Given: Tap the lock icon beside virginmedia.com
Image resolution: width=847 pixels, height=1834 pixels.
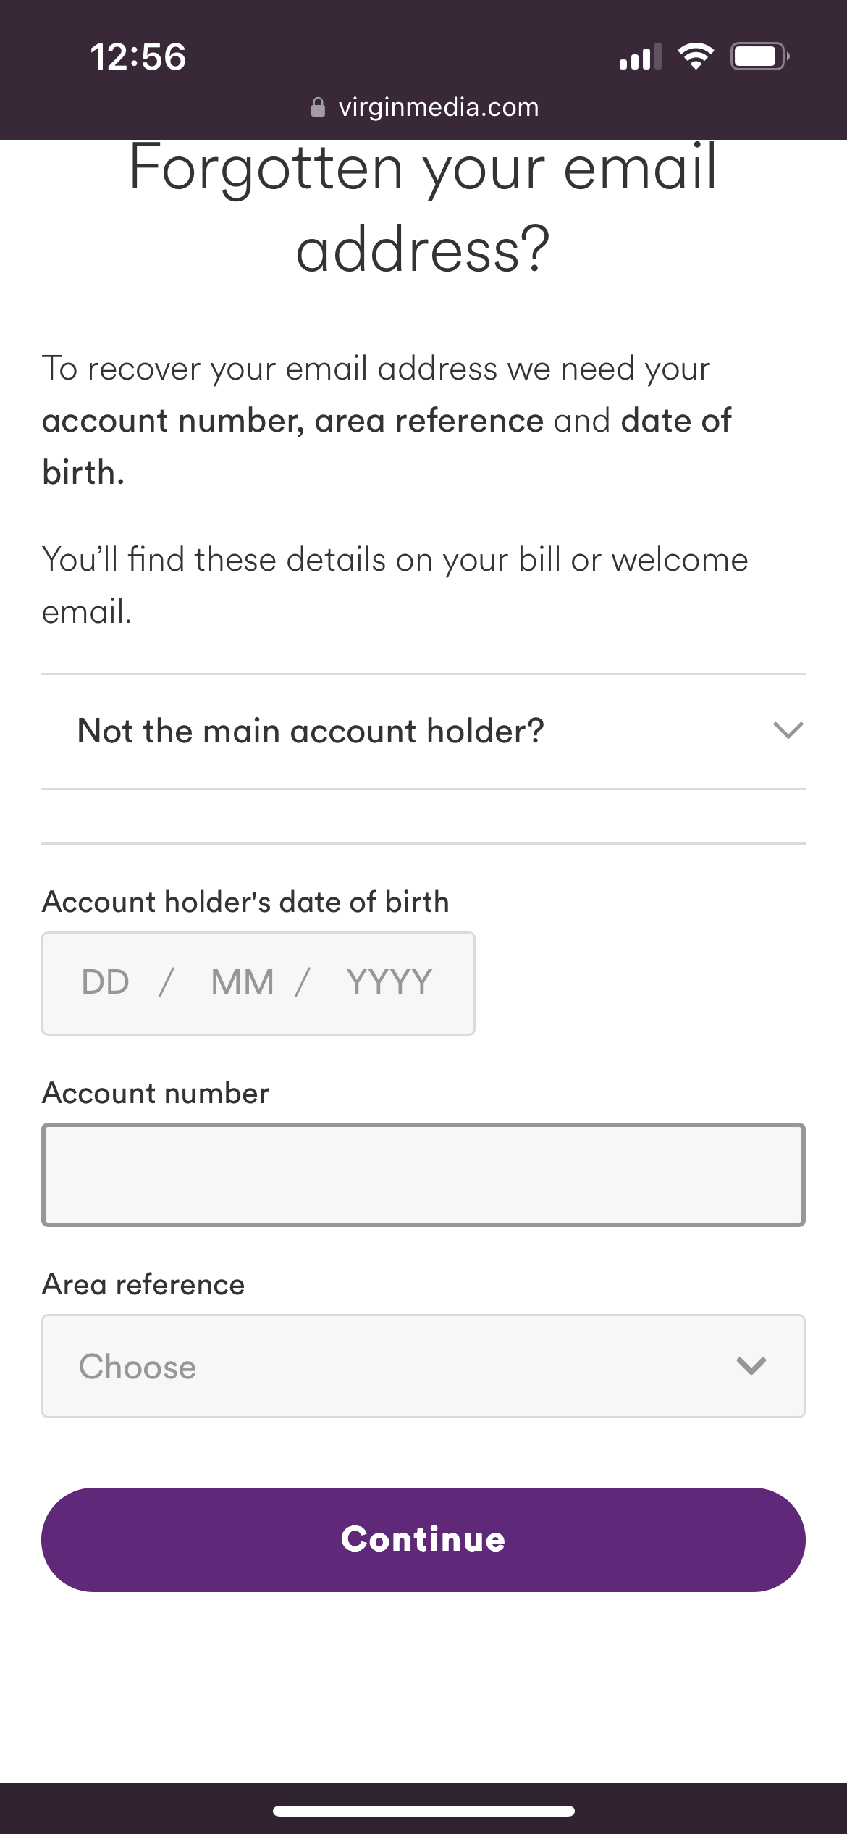Looking at the screenshot, I should 317,107.
